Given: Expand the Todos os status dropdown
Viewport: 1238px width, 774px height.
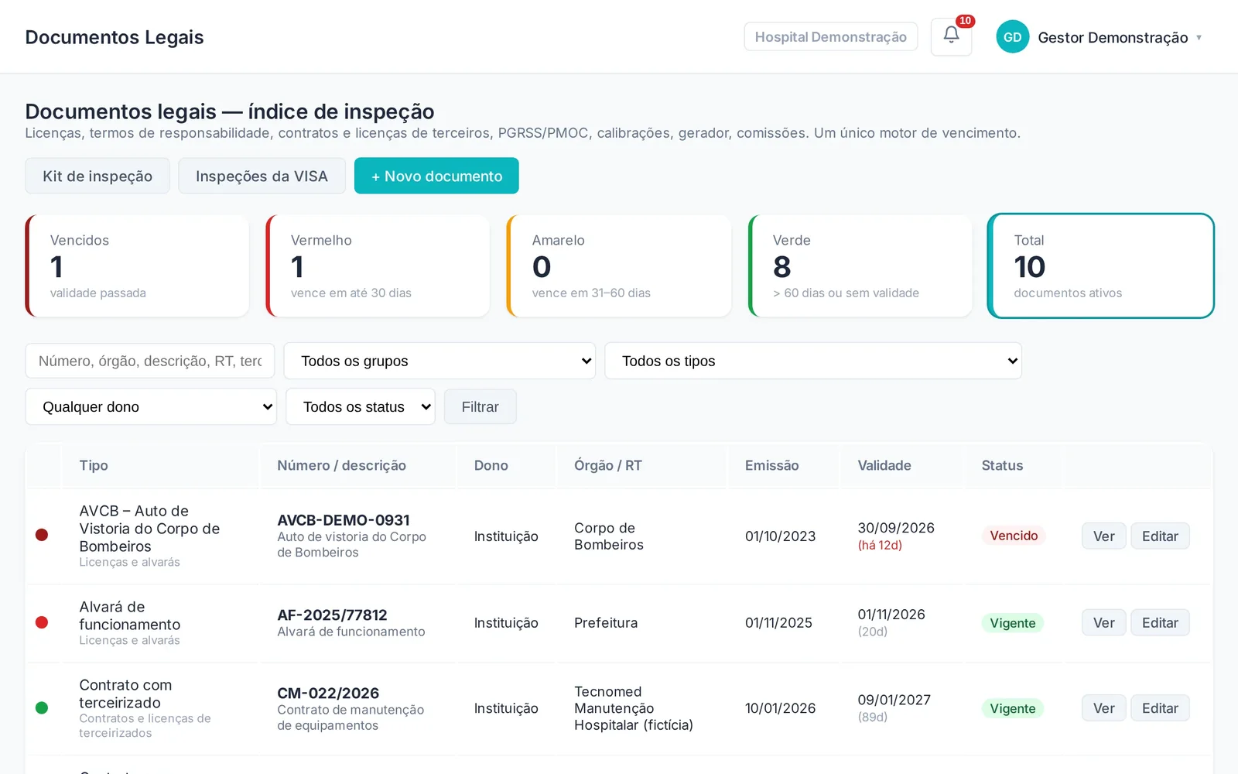Looking at the screenshot, I should click(x=361, y=406).
